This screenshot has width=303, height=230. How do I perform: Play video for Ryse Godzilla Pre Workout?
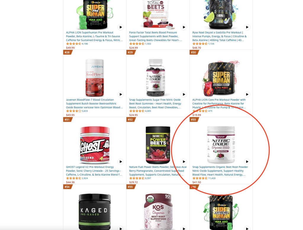pyautogui.click(x=247, y=27)
